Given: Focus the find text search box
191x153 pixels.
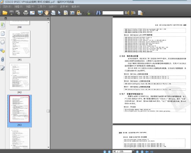Looking at the screenshot, I should point(113,13).
